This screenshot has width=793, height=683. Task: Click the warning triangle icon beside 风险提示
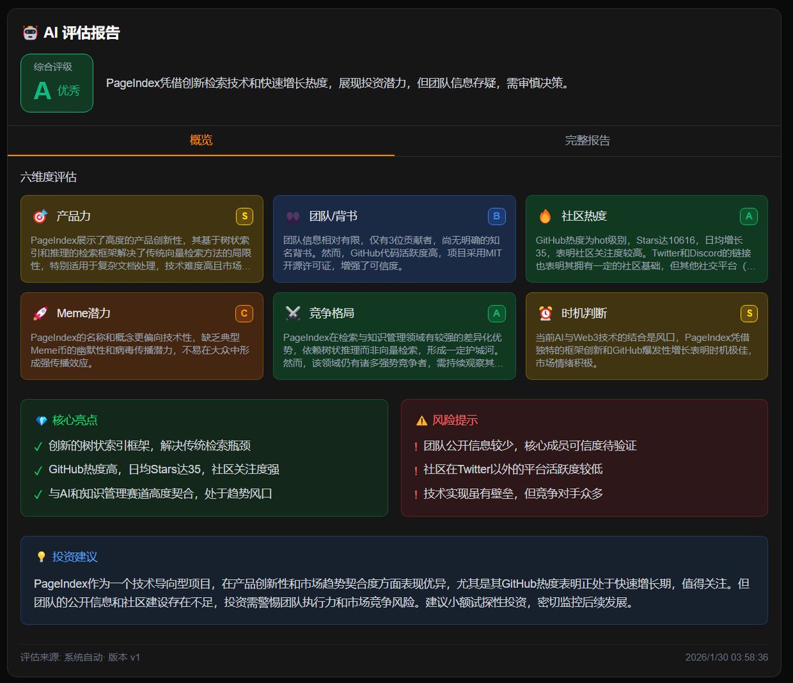[x=422, y=421]
